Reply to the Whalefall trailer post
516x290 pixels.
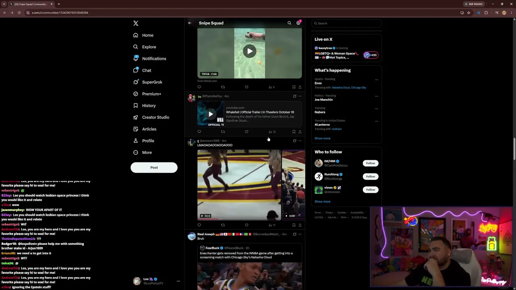[x=199, y=132]
